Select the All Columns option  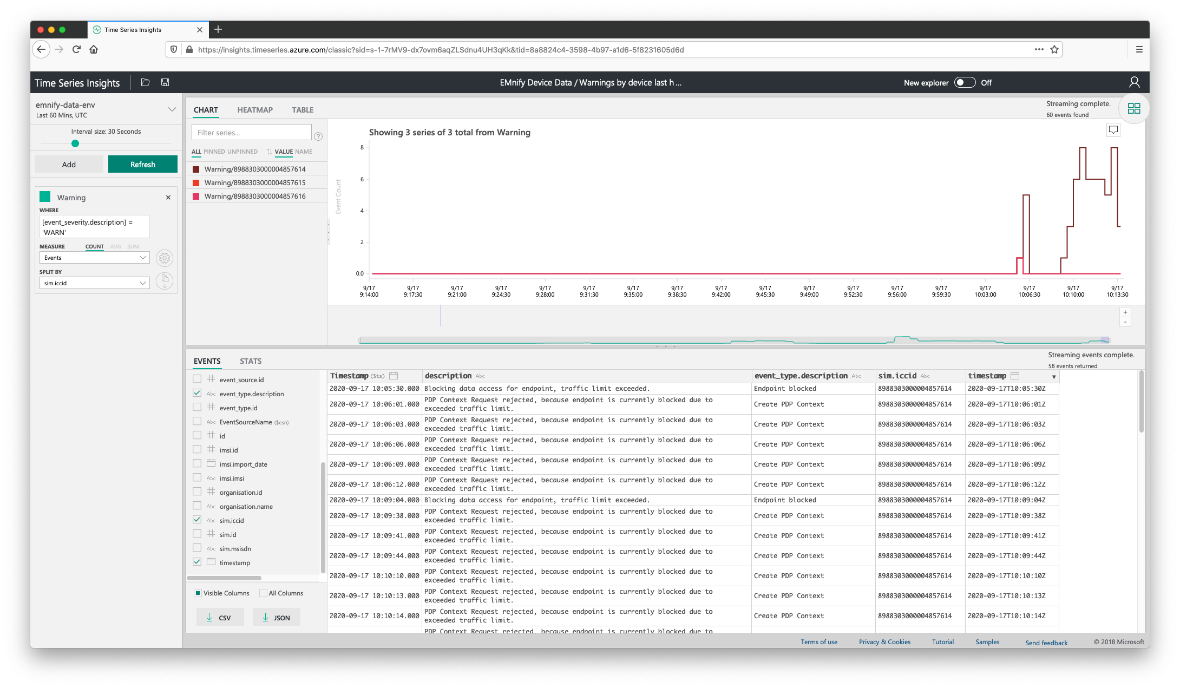pos(263,593)
